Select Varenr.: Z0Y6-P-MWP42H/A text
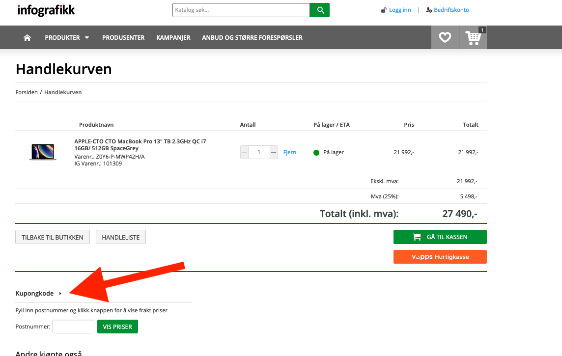 coord(110,157)
